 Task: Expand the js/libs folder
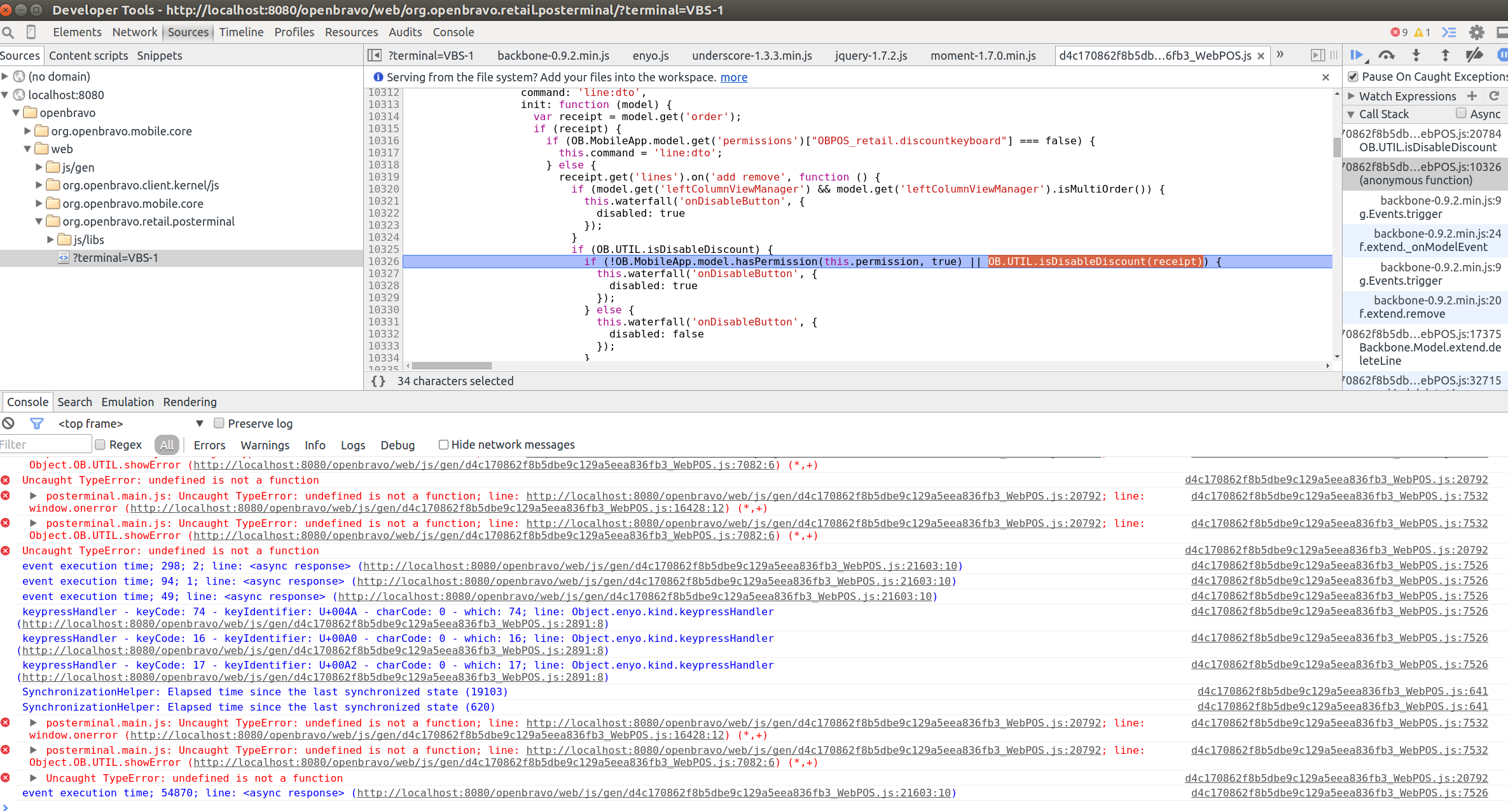coord(50,240)
